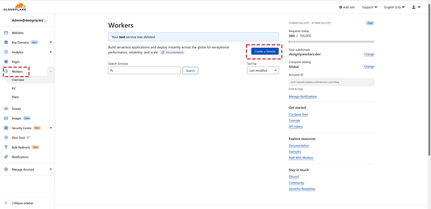Go to the Stream section
431x209 pixels.
pyautogui.click(x=16, y=109)
